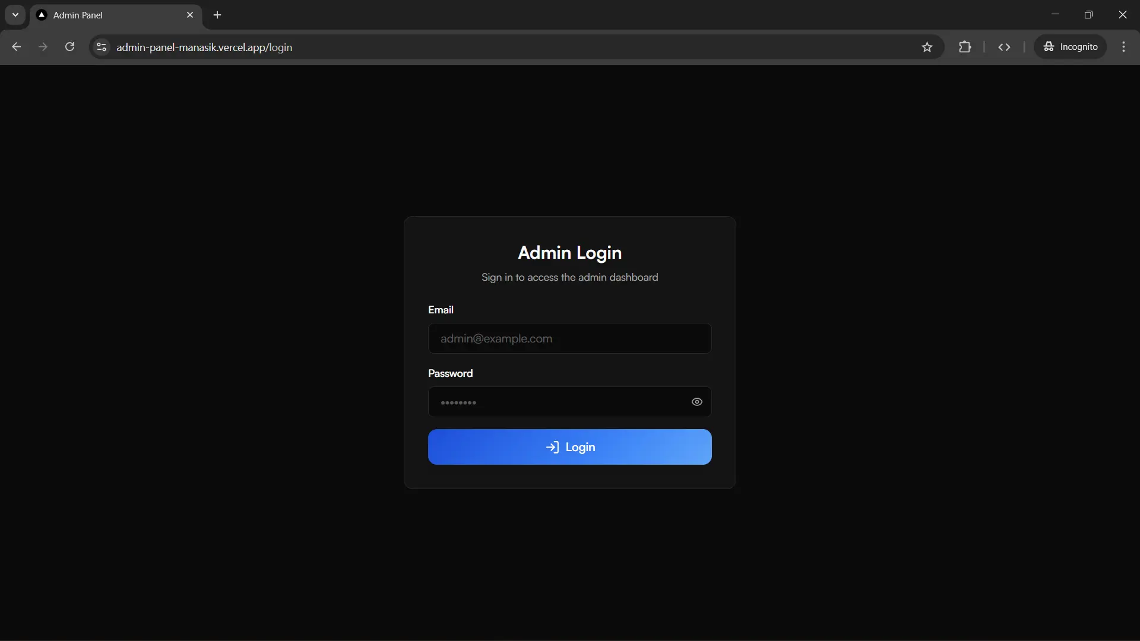Click 'Sign in to access the admin dashboard' text
The image size is (1140, 641).
click(x=570, y=277)
